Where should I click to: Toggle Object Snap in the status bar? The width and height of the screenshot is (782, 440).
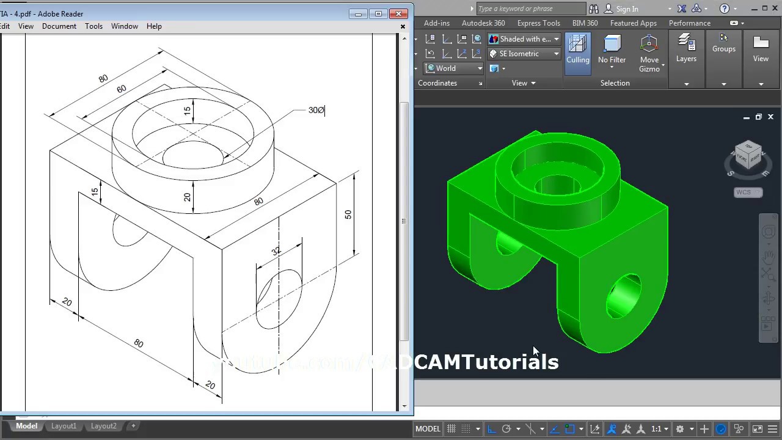click(x=569, y=428)
